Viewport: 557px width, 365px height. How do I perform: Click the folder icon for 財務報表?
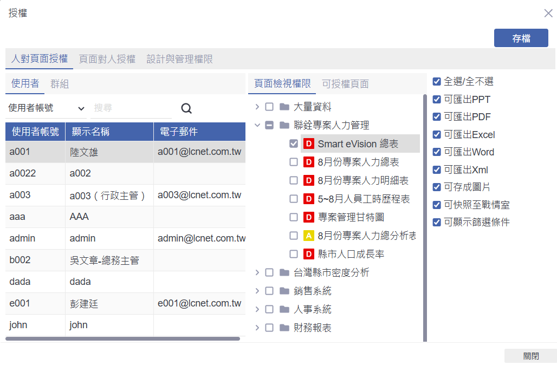pos(284,328)
